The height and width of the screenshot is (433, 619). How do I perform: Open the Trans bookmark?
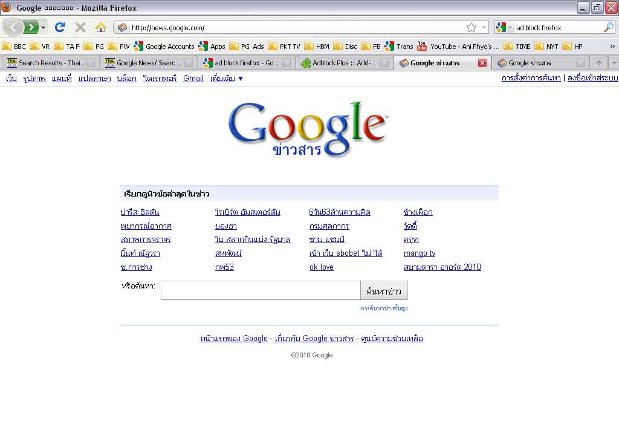tap(399, 47)
